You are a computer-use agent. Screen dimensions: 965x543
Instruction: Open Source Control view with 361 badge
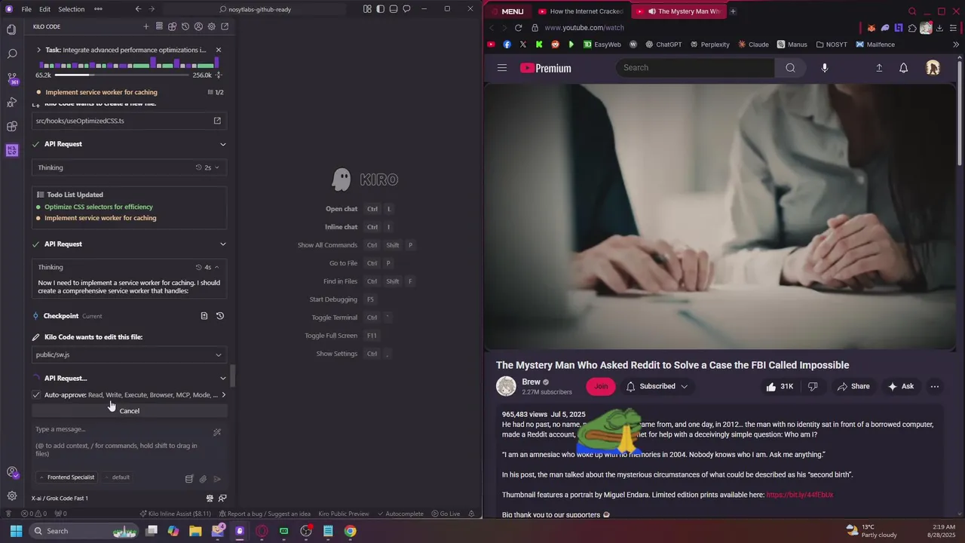[11, 78]
